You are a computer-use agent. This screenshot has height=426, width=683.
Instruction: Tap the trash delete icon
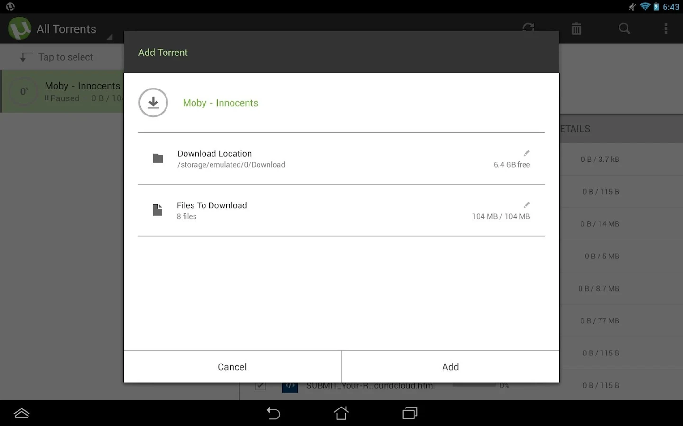pos(576,28)
